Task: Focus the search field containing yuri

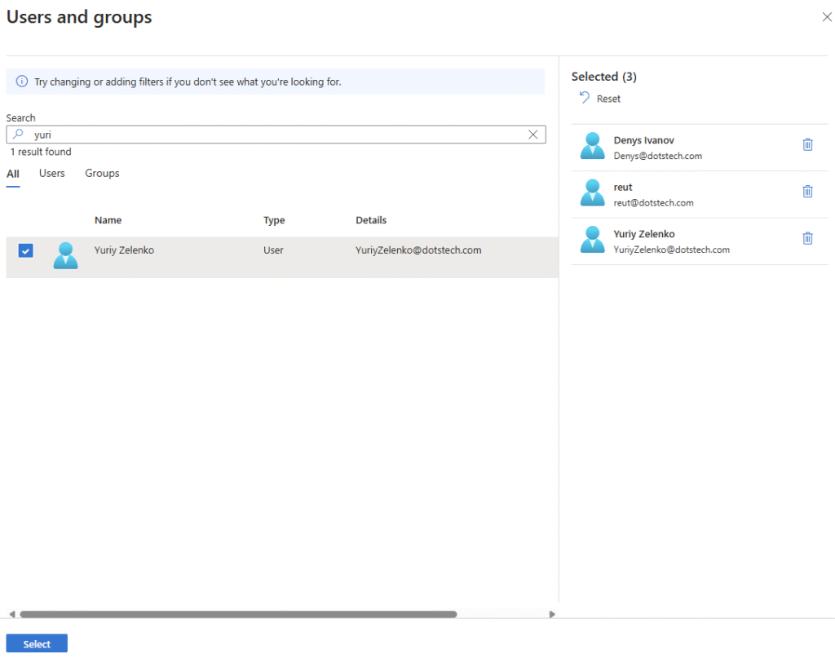Action: 277,135
